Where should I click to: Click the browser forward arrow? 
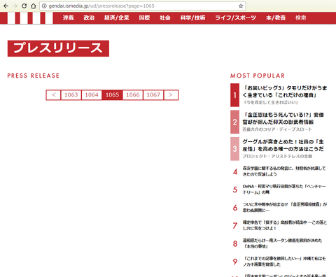(x=15, y=6)
